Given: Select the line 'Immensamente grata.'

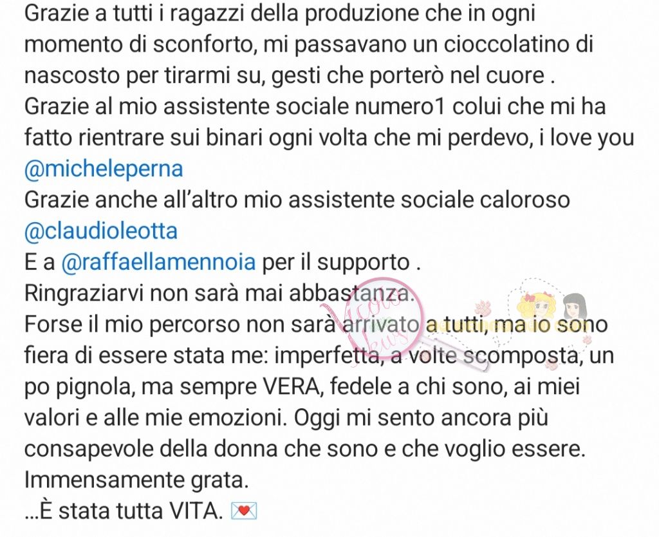Looking at the screenshot, I should pos(136,480).
